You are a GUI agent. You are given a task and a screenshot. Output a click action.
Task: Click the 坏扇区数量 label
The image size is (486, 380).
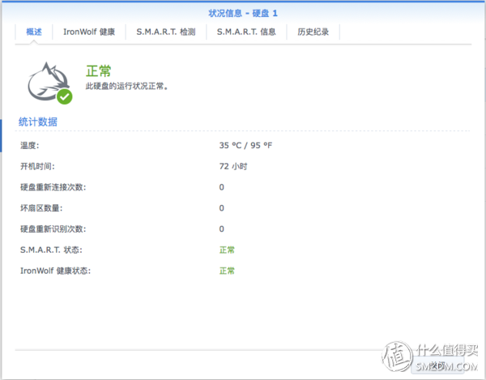[41, 208]
